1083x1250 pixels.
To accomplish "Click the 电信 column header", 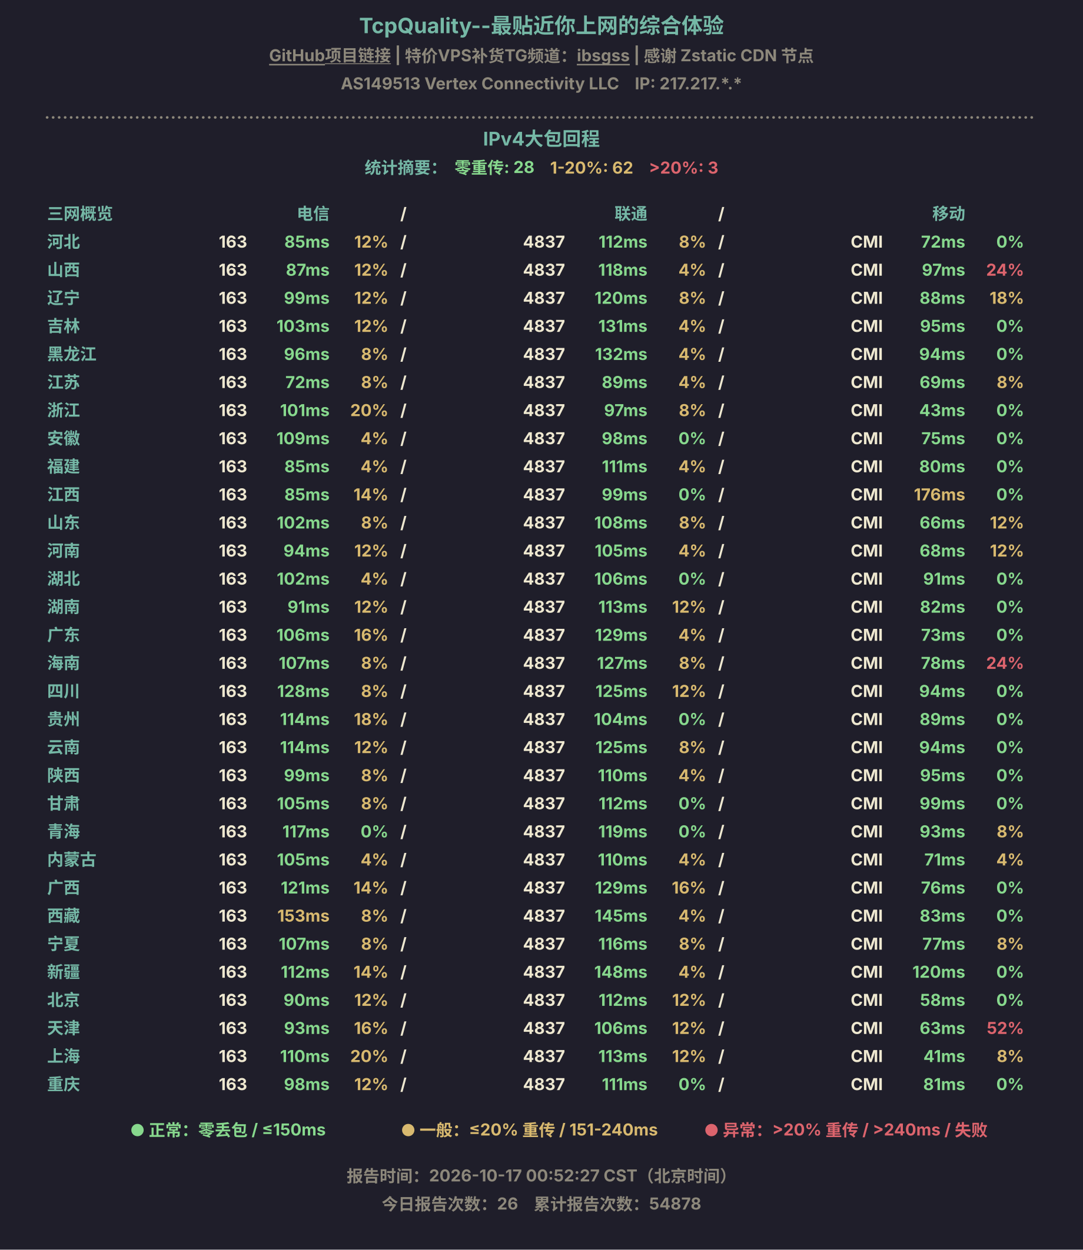I will tap(313, 213).
